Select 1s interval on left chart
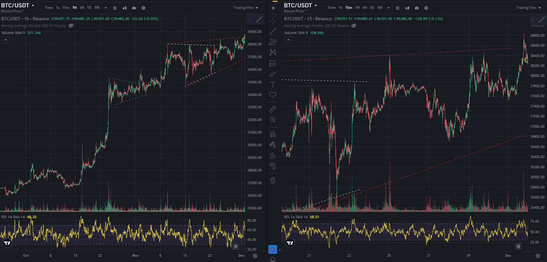The width and height of the screenshot is (547, 262). [x=58, y=8]
